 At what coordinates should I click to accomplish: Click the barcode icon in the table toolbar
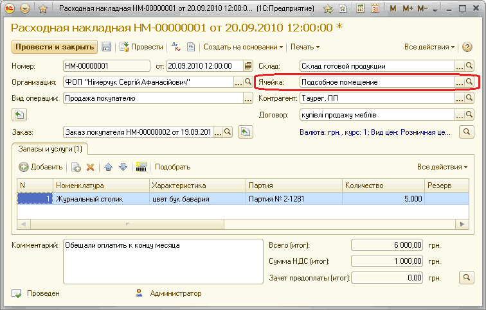(x=141, y=167)
